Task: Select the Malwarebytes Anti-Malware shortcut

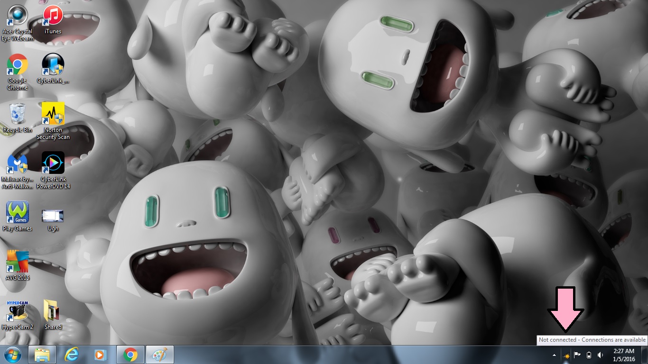Action: point(18,171)
